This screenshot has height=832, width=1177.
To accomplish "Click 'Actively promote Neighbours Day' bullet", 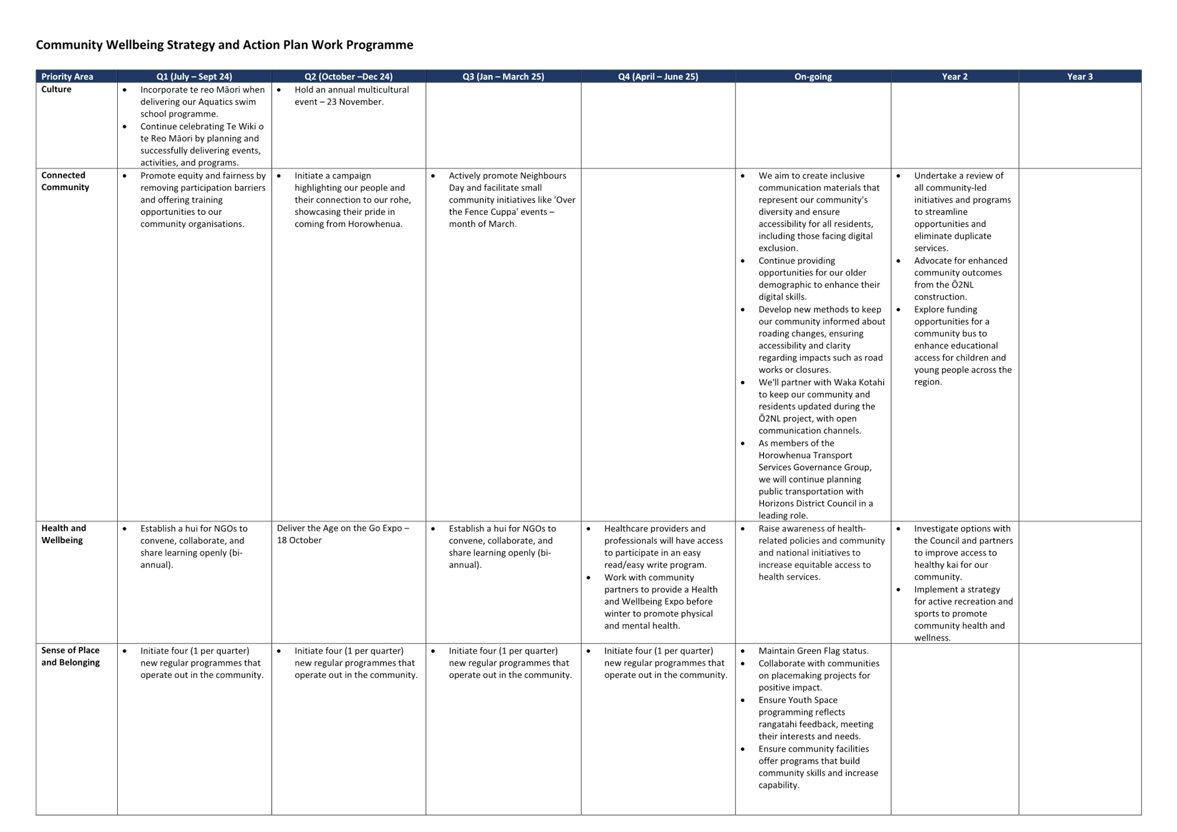I will tap(512, 200).
